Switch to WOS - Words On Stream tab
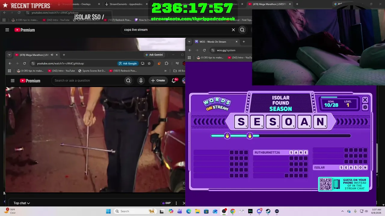The image size is (385, 216). pos(216,42)
